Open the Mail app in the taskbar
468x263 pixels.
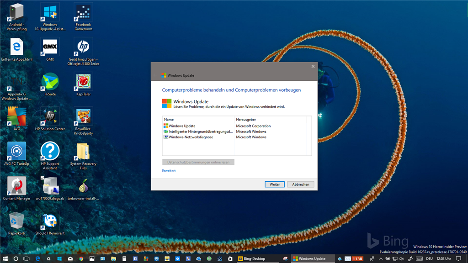tap(70, 259)
